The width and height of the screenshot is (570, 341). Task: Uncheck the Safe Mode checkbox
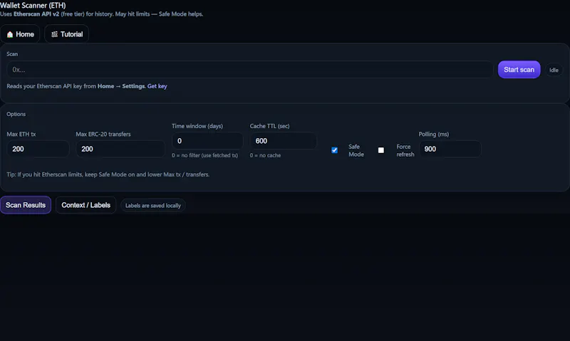pyautogui.click(x=334, y=150)
